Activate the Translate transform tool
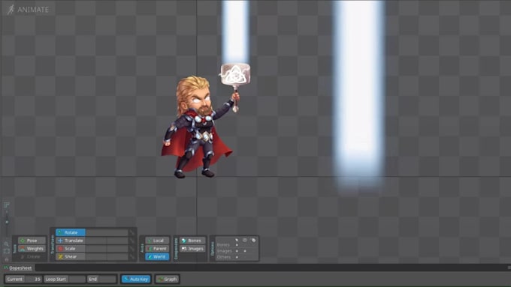 point(71,241)
